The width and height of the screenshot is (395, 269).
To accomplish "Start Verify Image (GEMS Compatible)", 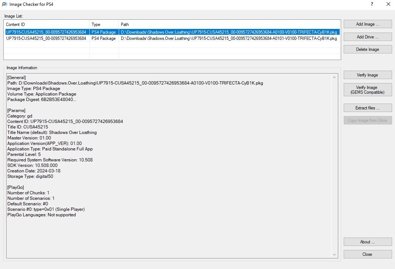I will click(368, 90).
